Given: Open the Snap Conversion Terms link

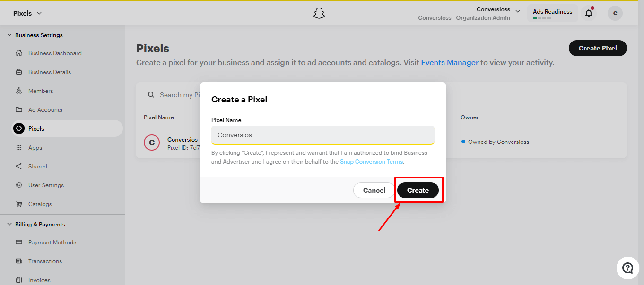Looking at the screenshot, I should click(371, 161).
